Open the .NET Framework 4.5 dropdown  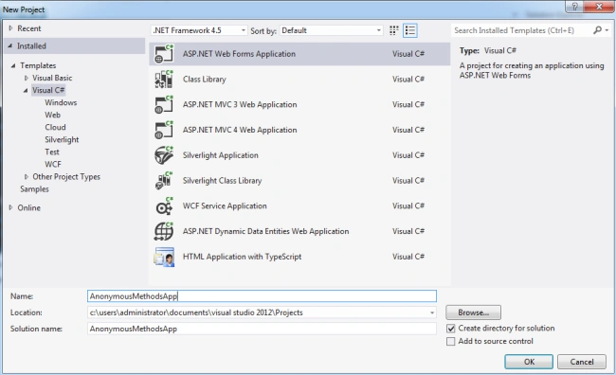pyautogui.click(x=199, y=30)
